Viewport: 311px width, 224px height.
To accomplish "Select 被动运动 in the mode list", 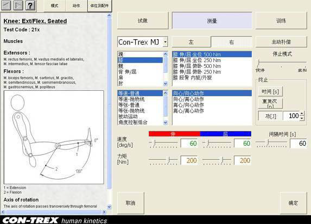I will point(140,116).
